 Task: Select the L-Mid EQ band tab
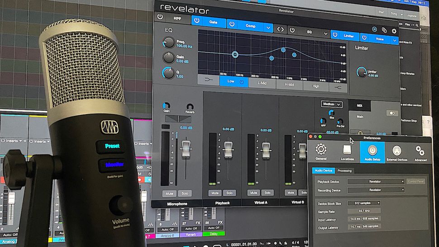click(262, 83)
